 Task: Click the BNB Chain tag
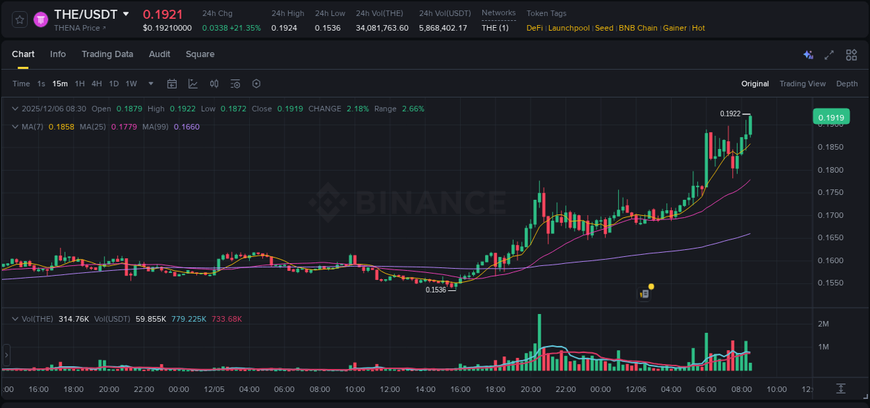coord(638,28)
